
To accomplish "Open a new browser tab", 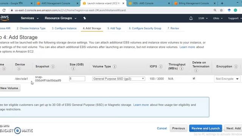I will 222,3.
